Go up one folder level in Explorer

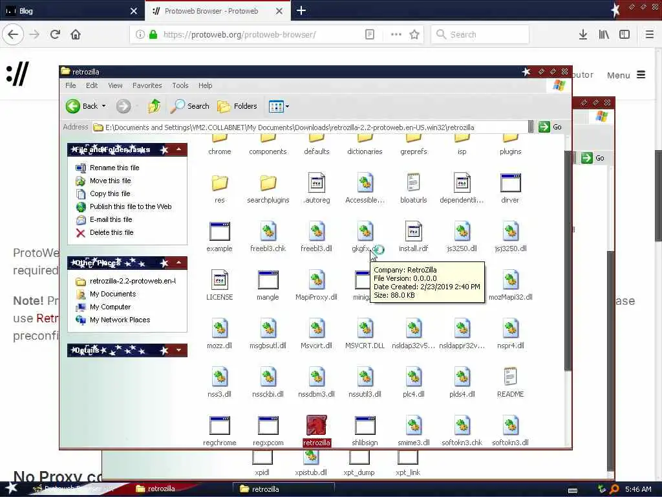(x=154, y=106)
